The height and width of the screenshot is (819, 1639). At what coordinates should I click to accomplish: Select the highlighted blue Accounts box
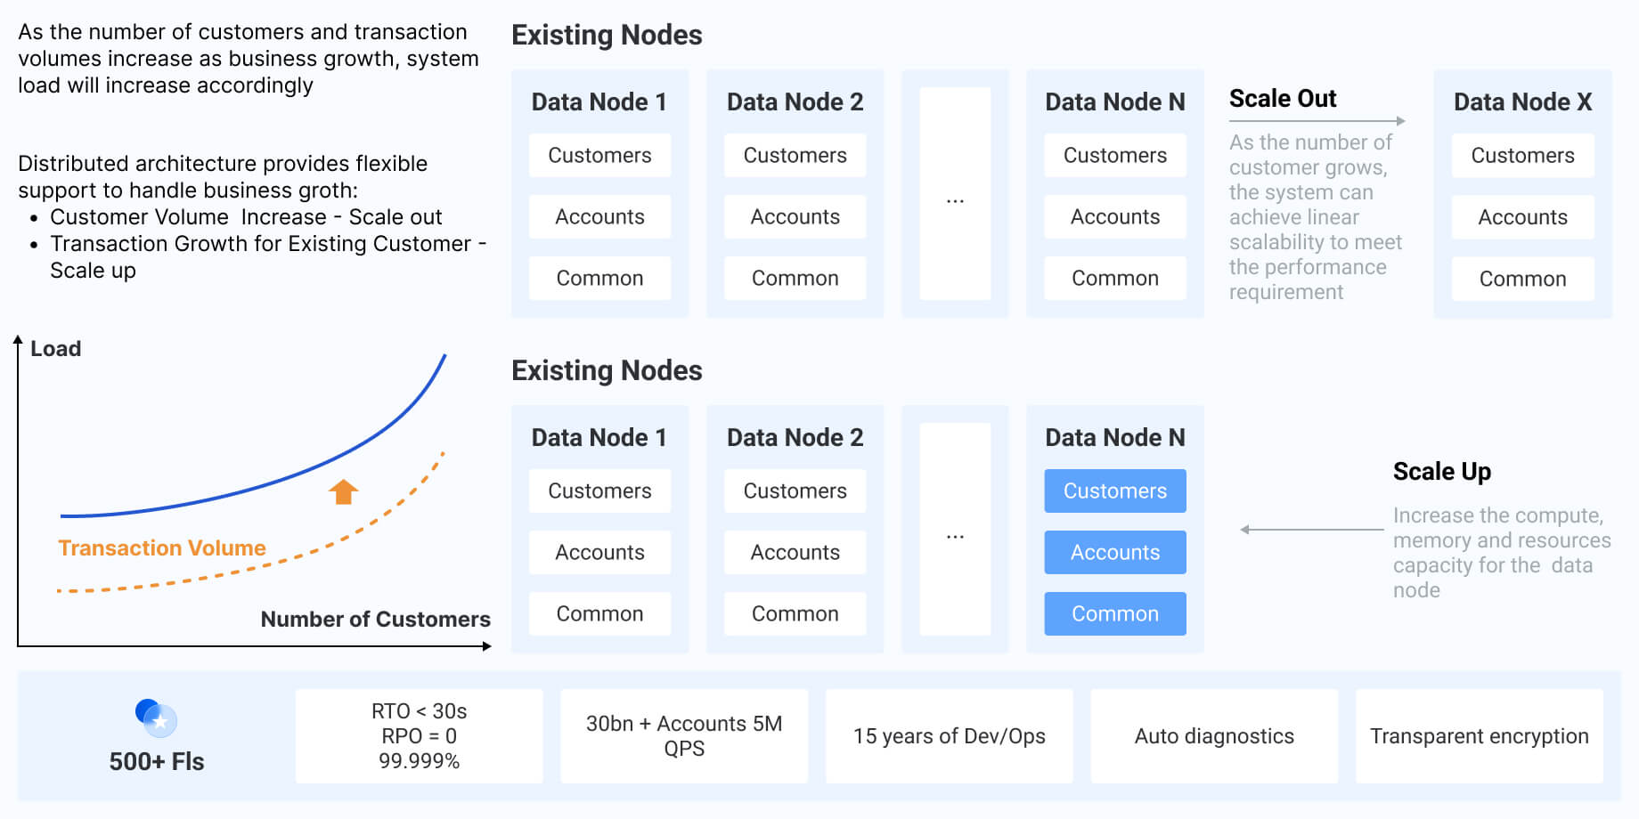[1114, 552]
